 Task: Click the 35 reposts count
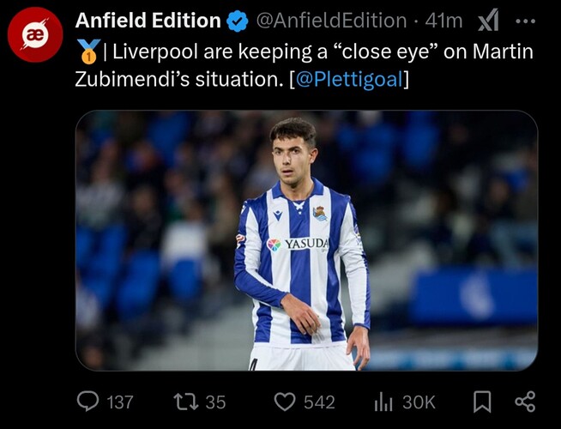click(215, 402)
